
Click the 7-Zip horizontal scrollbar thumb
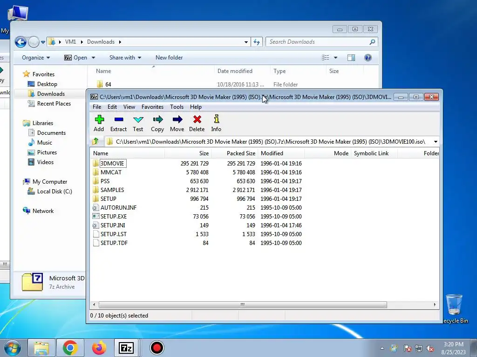243,304
